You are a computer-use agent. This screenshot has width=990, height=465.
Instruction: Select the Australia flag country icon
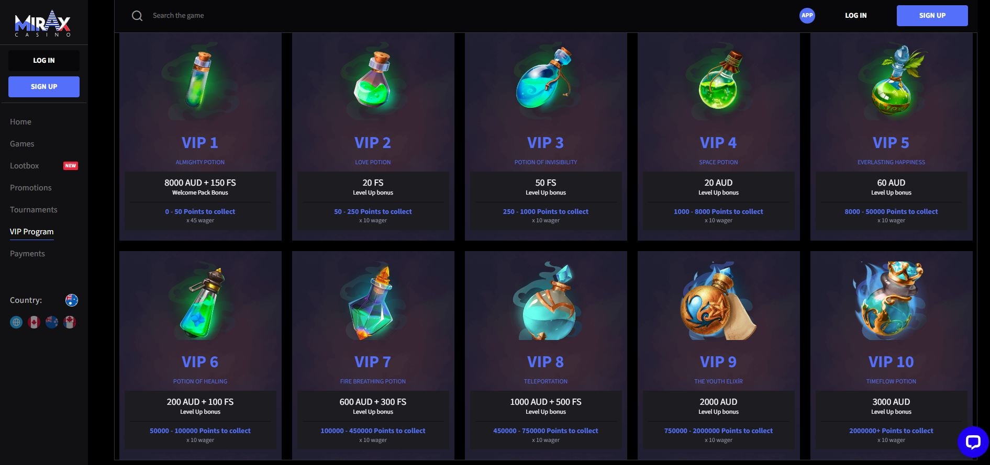tap(72, 300)
